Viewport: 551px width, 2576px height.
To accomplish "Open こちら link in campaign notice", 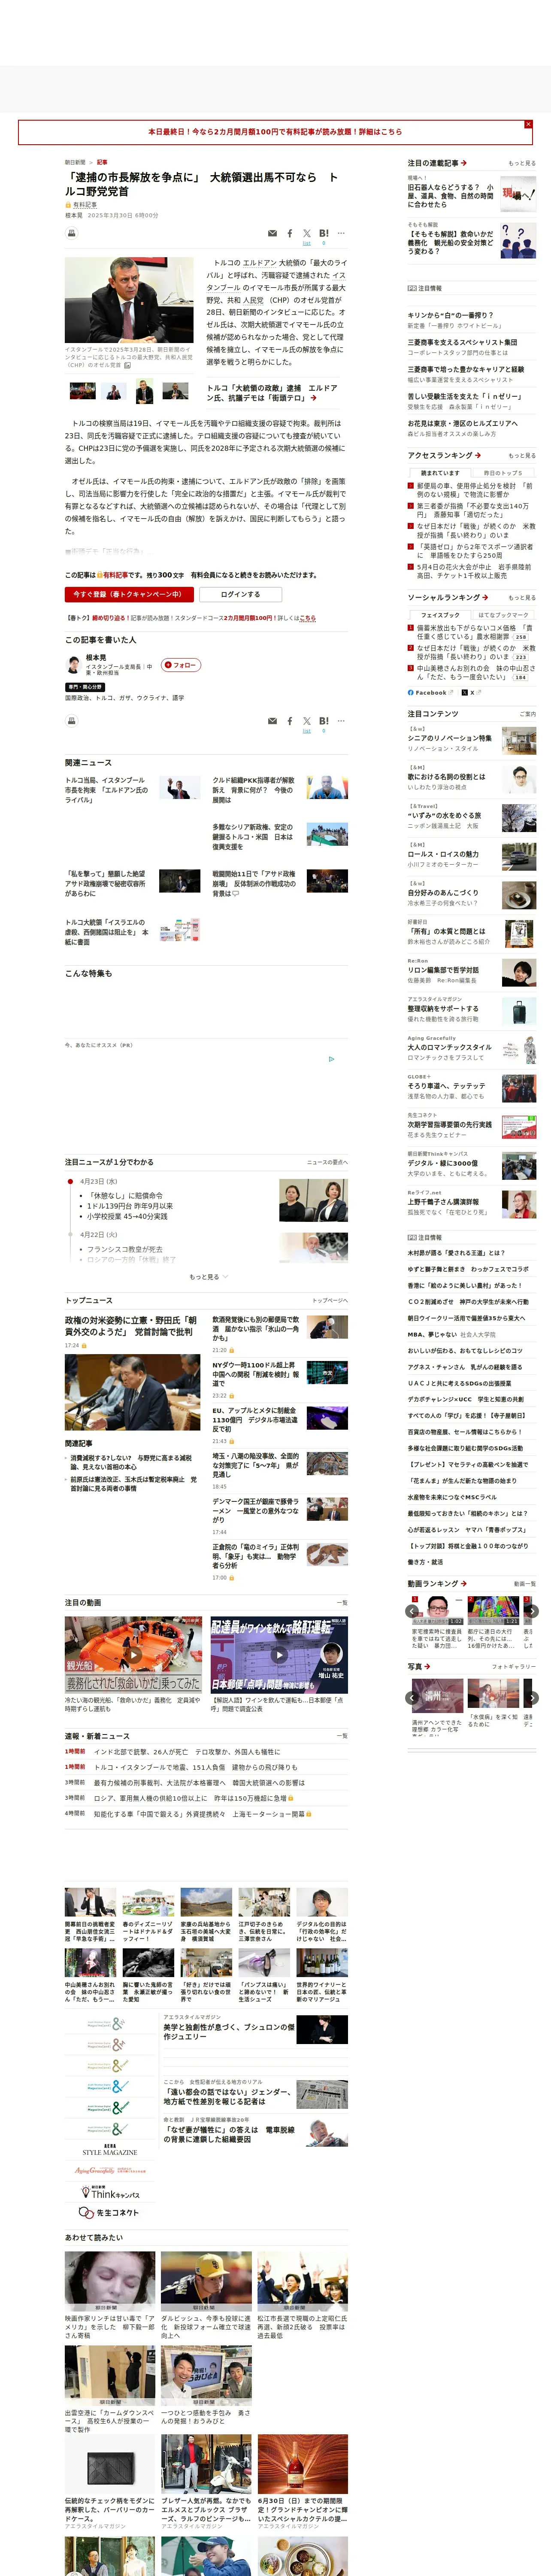I will [308, 618].
